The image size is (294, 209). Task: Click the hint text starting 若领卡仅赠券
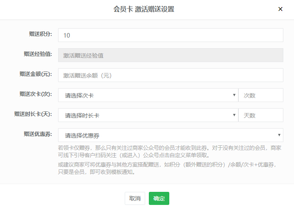point(170,151)
